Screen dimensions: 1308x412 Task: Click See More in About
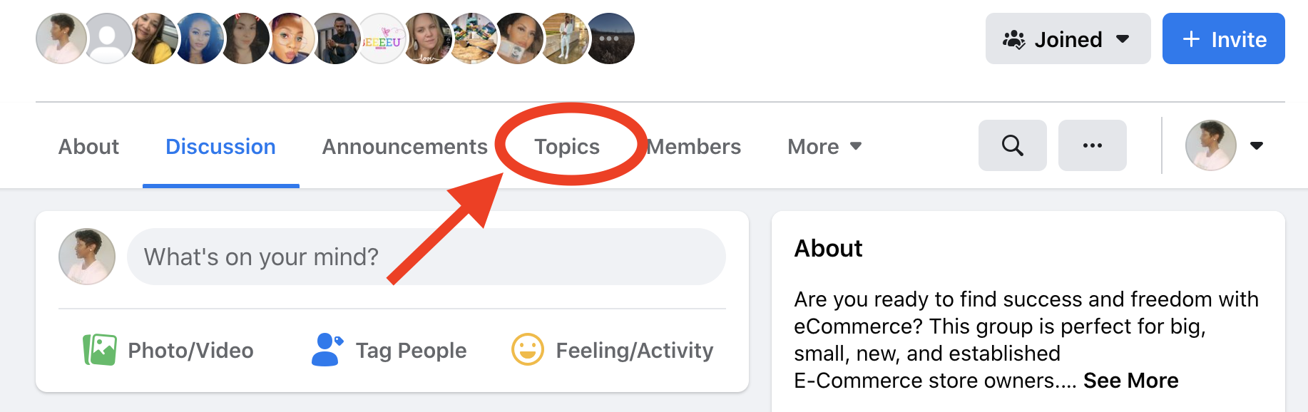point(1130,381)
